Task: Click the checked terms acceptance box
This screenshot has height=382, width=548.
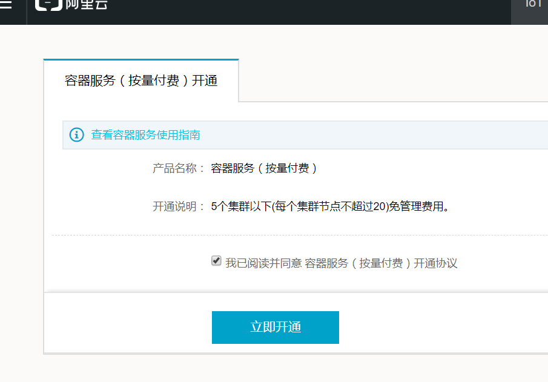Action: [216, 260]
